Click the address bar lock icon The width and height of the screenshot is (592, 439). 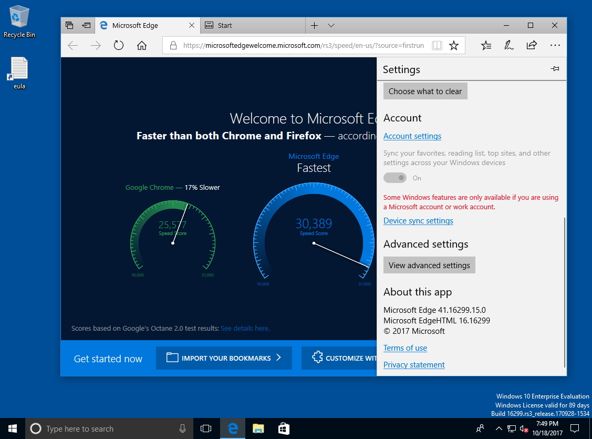(173, 45)
